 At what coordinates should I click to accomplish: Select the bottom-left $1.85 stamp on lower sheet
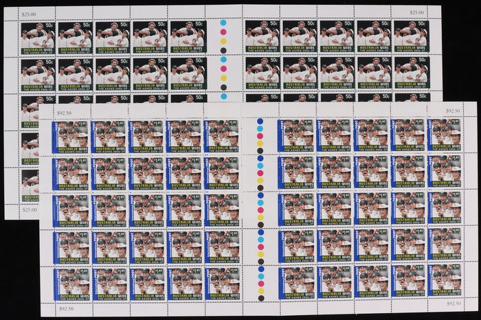(x=72, y=284)
